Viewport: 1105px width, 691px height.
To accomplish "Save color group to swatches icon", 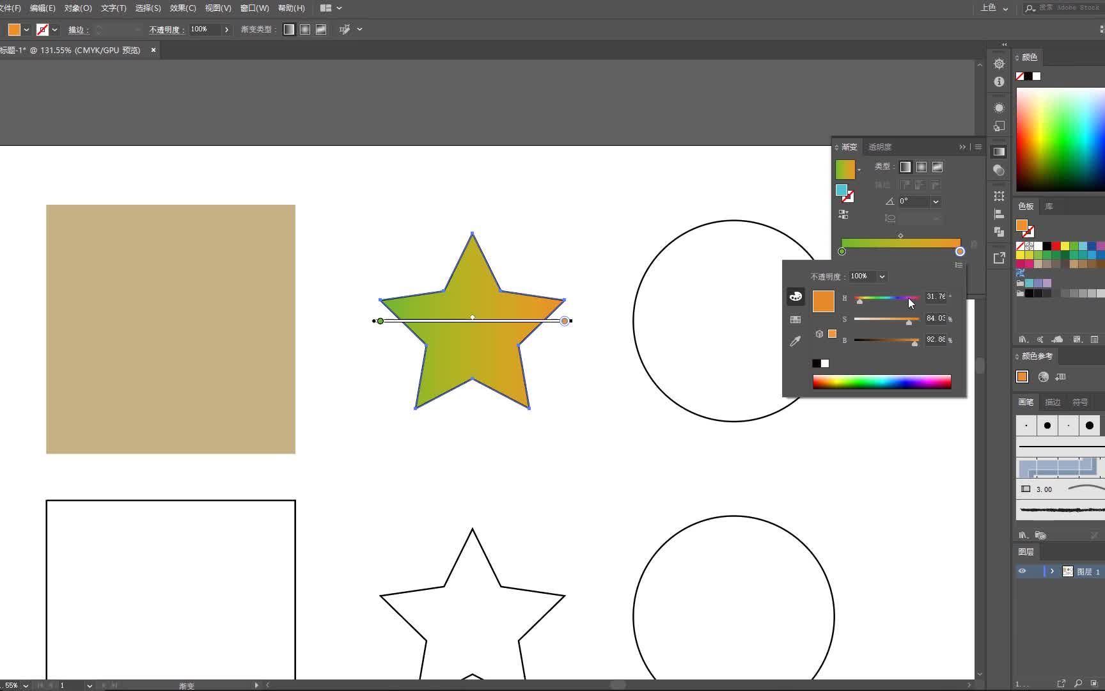I will (x=1061, y=377).
